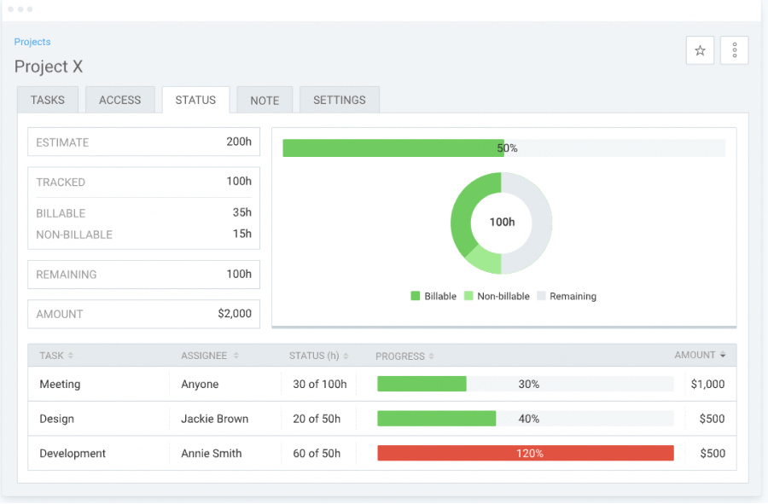Click the Billable legend label
The image size is (768, 504).
[x=440, y=296]
